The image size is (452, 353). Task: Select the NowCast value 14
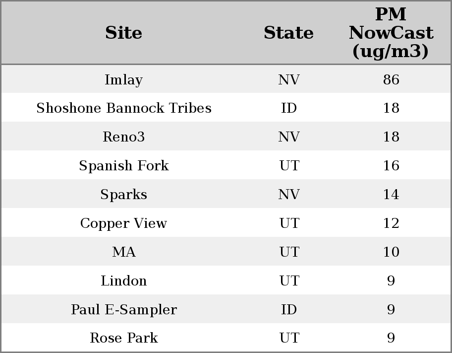tap(391, 195)
